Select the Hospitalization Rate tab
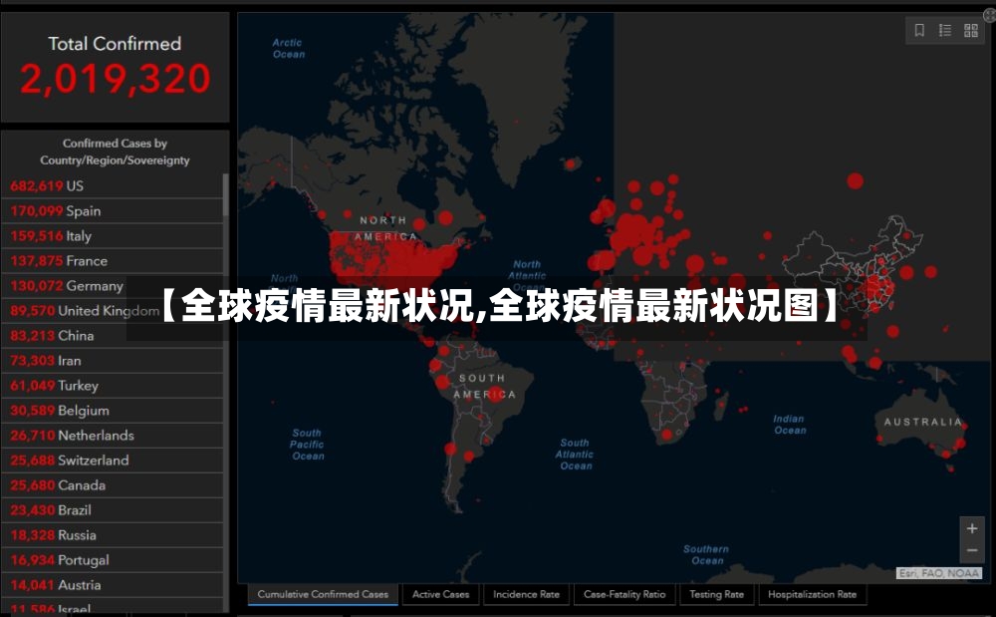This screenshot has height=617, width=996. pyautogui.click(x=812, y=595)
